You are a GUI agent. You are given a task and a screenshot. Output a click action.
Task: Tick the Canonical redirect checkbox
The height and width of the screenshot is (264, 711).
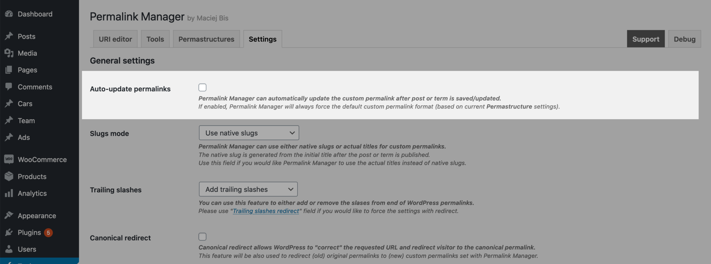coord(202,237)
